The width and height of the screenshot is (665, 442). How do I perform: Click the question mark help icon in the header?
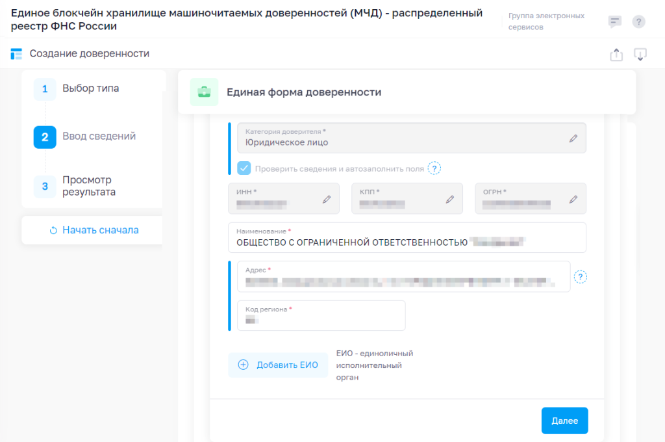[639, 21]
